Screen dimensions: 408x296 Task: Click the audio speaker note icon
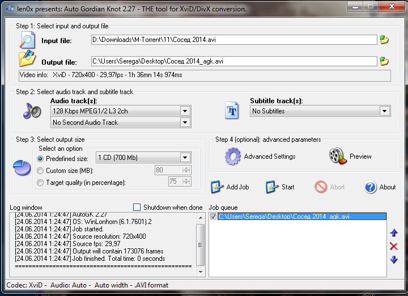coord(32,111)
